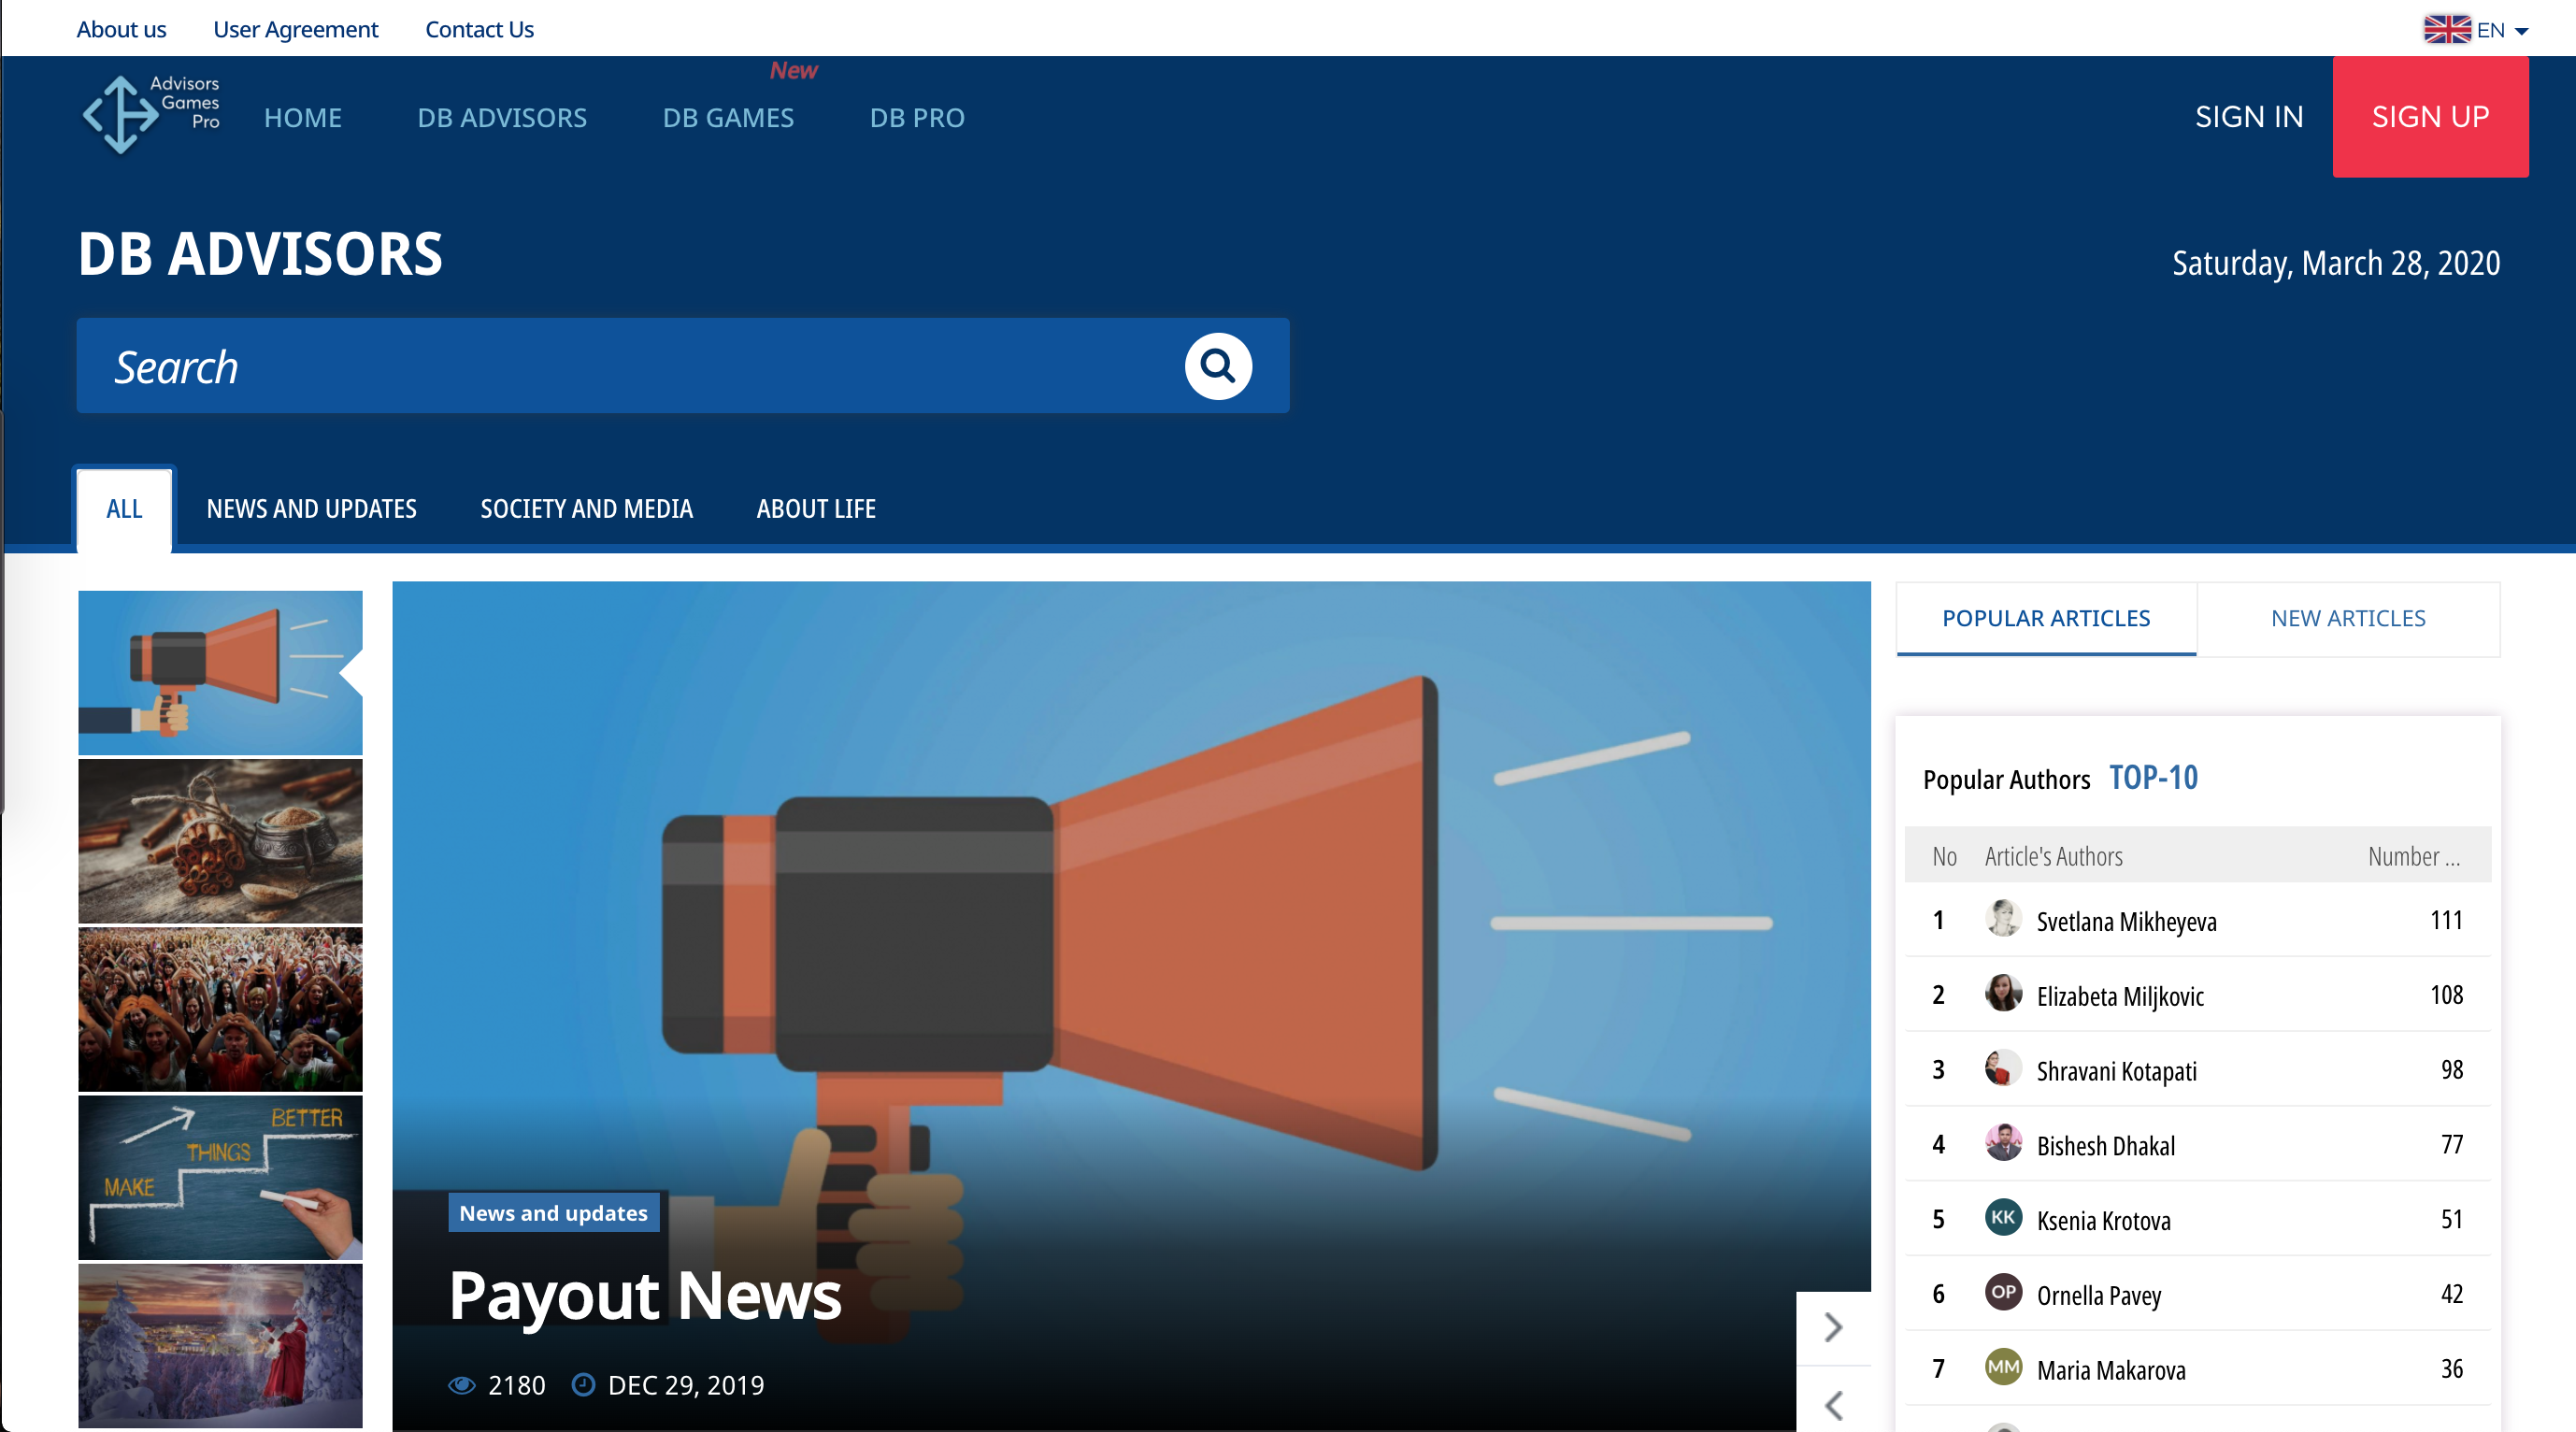Select the ALL category tab
The height and width of the screenshot is (1432, 2576).
tap(124, 509)
